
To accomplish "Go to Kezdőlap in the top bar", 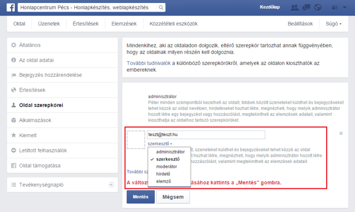I will tap(270, 7).
